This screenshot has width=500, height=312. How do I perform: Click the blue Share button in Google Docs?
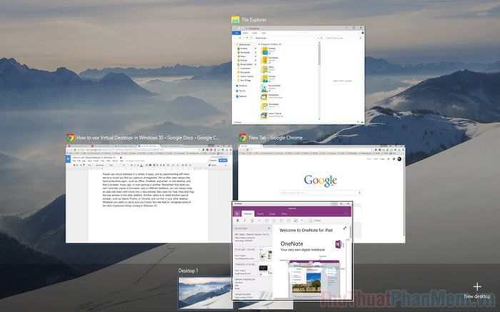[x=223, y=161]
